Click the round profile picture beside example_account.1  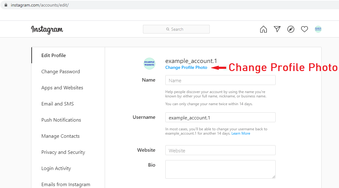[149, 64]
